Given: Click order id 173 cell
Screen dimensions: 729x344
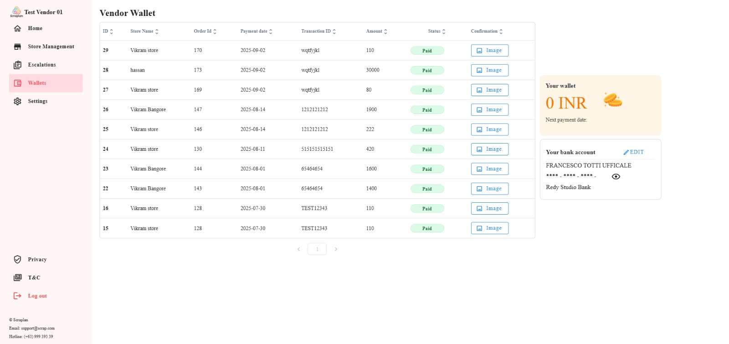Looking at the screenshot, I should coord(198,70).
